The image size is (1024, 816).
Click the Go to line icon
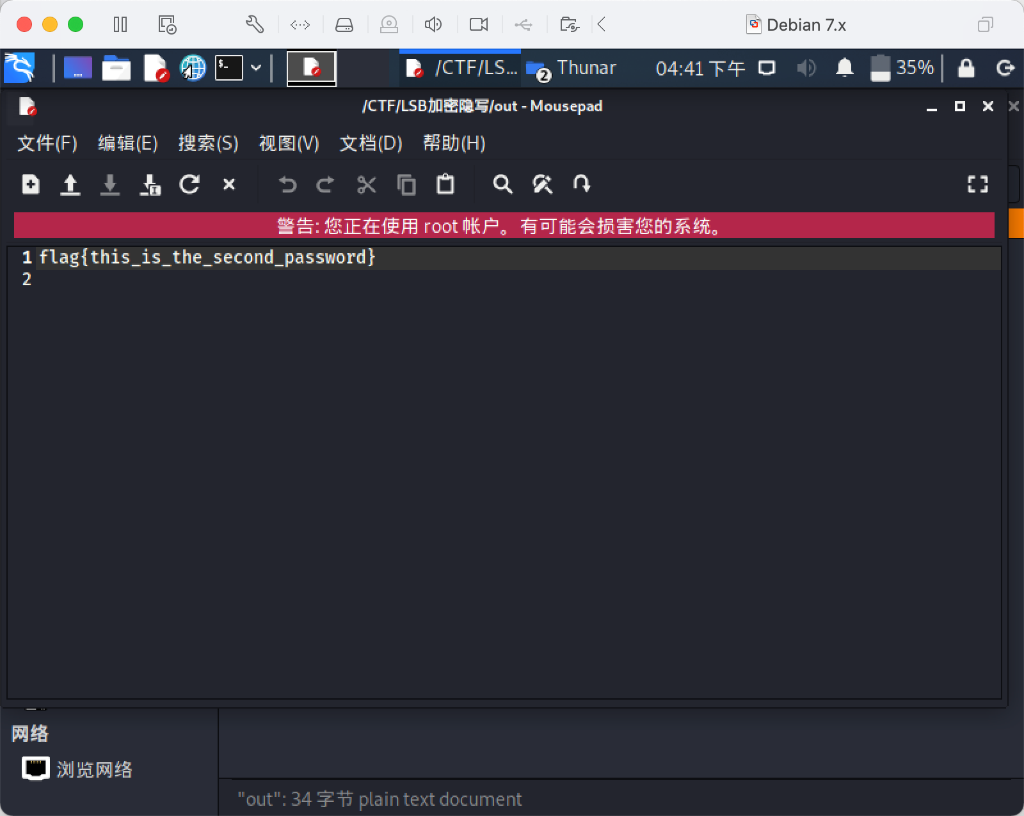coord(582,184)
